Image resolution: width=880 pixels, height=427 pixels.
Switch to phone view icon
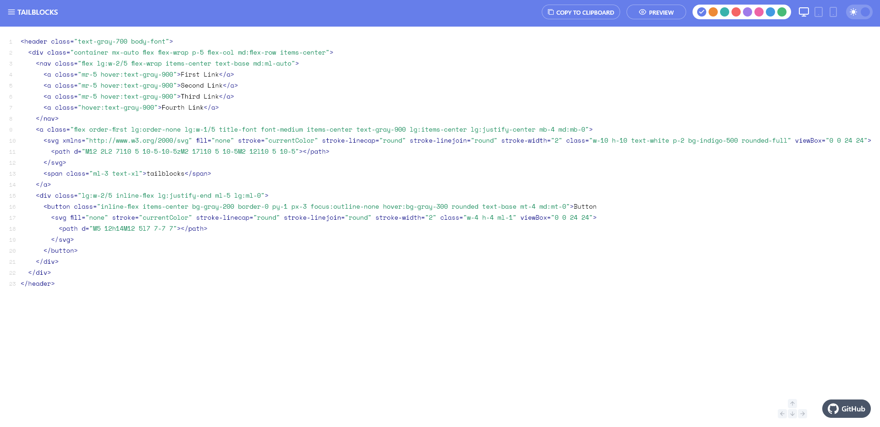point(833,12)
